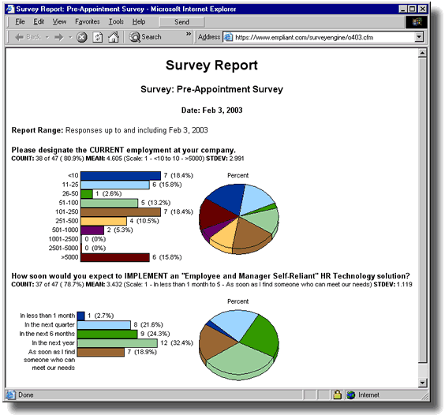This screenshot has height=415, width=445.
Task: Click the Internet zone globe icon
Action: [351, 394]
